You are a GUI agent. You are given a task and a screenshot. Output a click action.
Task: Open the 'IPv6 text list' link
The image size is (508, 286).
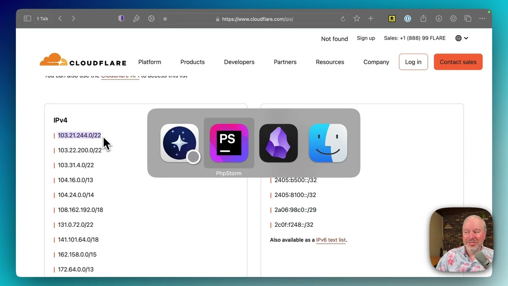tap(331, 240)
